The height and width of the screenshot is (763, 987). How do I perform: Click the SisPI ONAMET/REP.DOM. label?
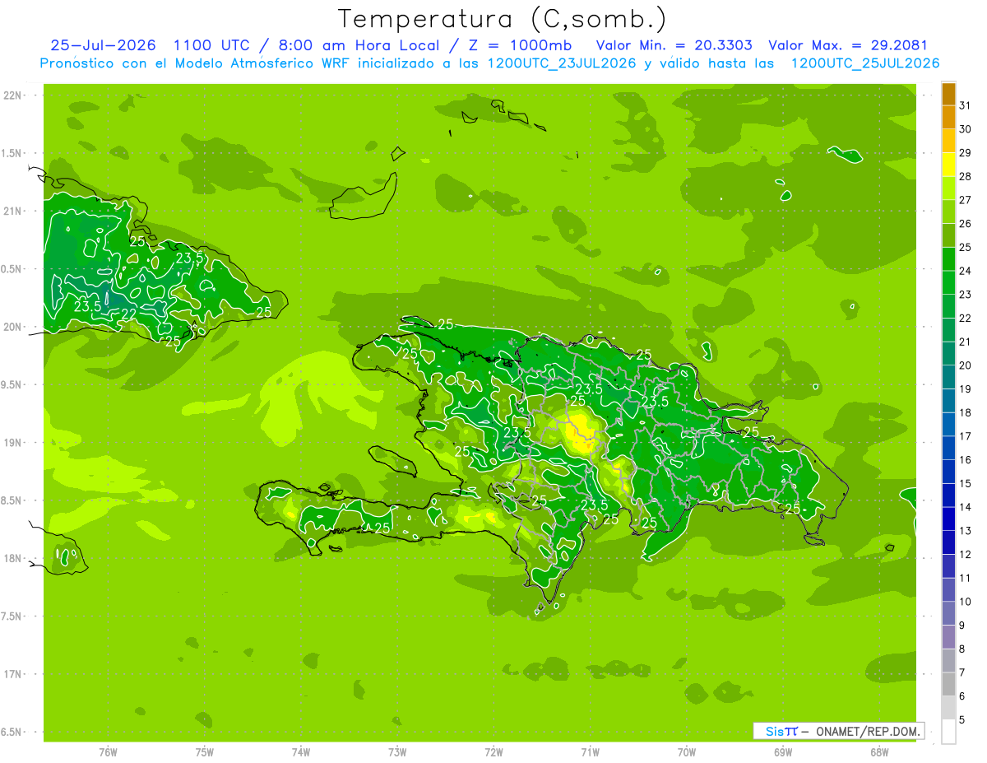click(x=838, y=731)
